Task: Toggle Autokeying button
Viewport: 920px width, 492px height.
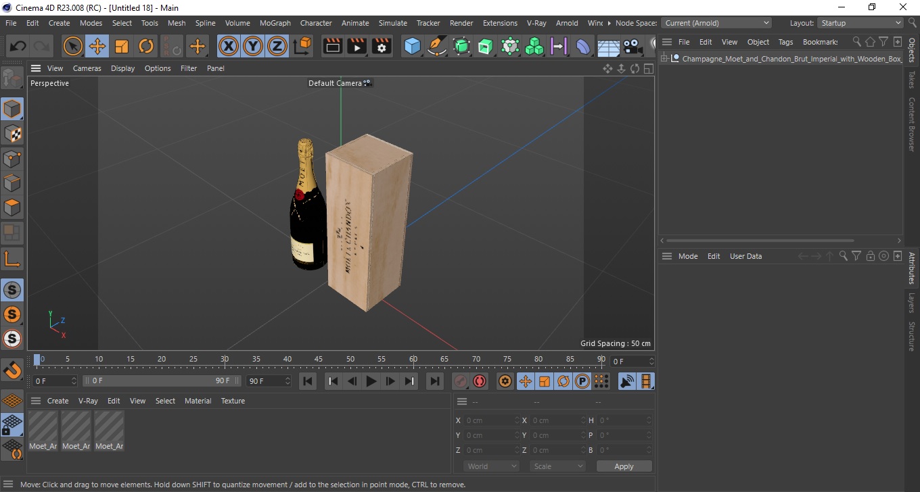Action: click(480, 381)
